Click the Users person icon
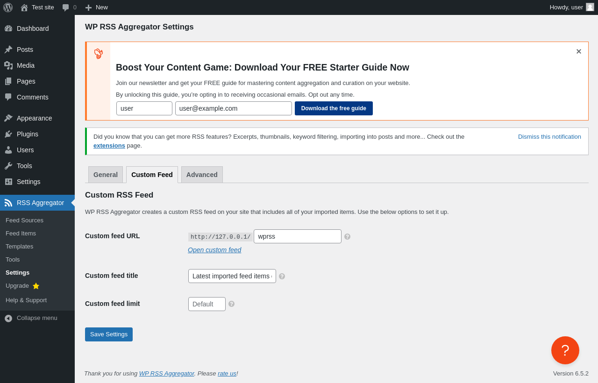The height and width of the screenshot is (383, 598). click(8, 150)
